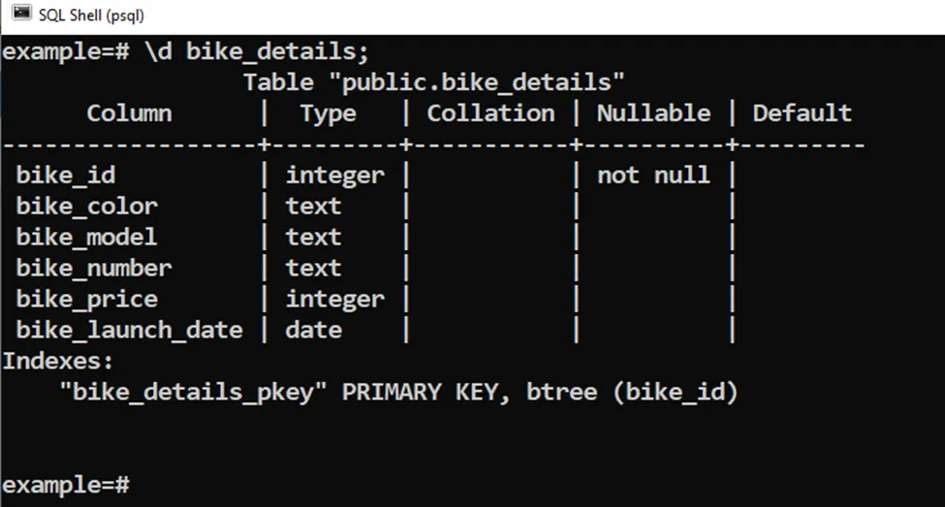Click the "not null" value for bike_id
Image resolution: width=945 pixels, height=507 pixels.
(x=653, y=175)
